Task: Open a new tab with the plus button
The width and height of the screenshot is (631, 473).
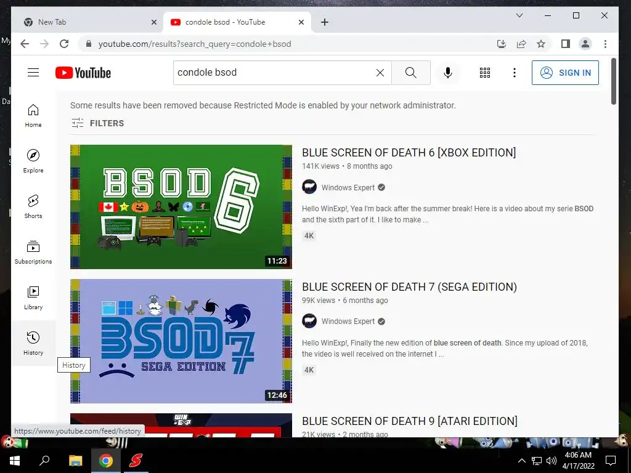Action: tap(325, 22)
